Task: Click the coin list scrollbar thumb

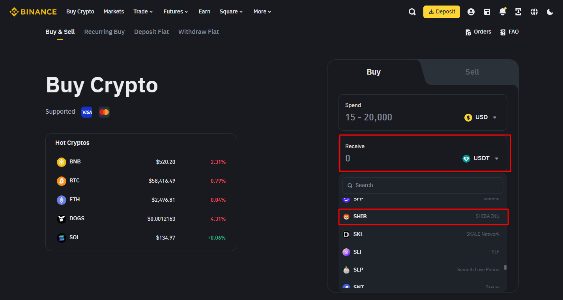Action: click(x=505, y=267)
